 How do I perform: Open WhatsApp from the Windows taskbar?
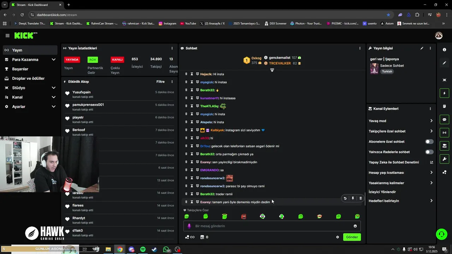166,249
